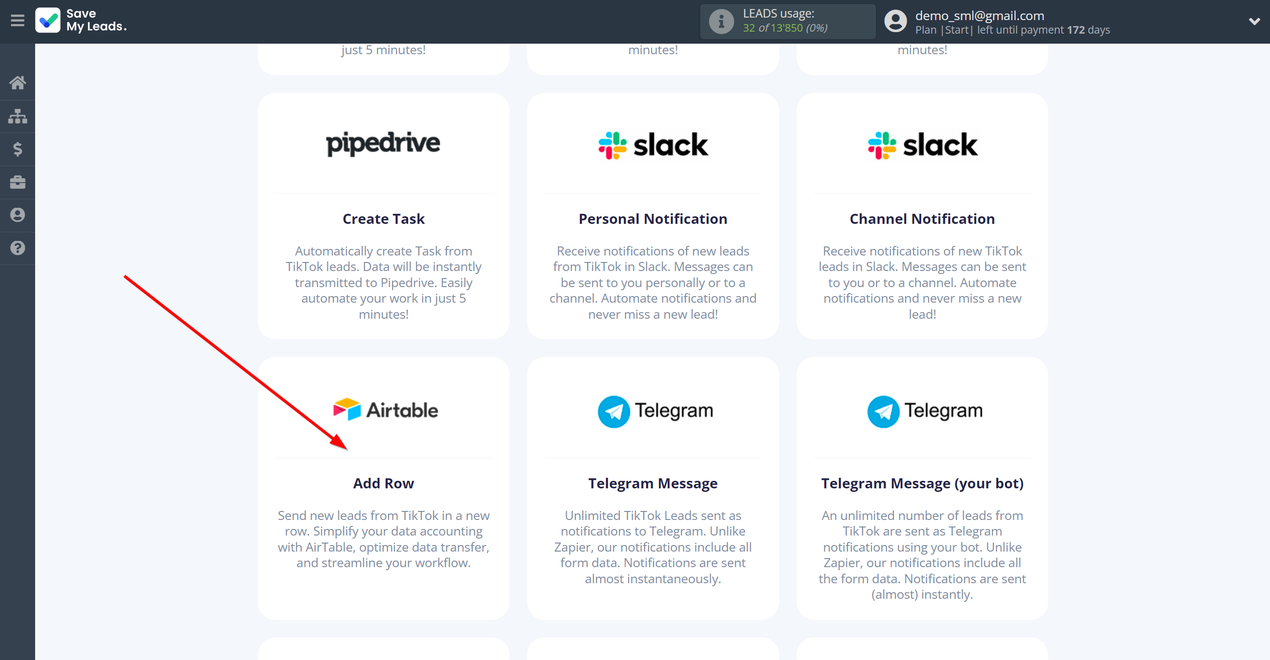Click the Airtable logo
1270x660 pixels.
(386, 410)
